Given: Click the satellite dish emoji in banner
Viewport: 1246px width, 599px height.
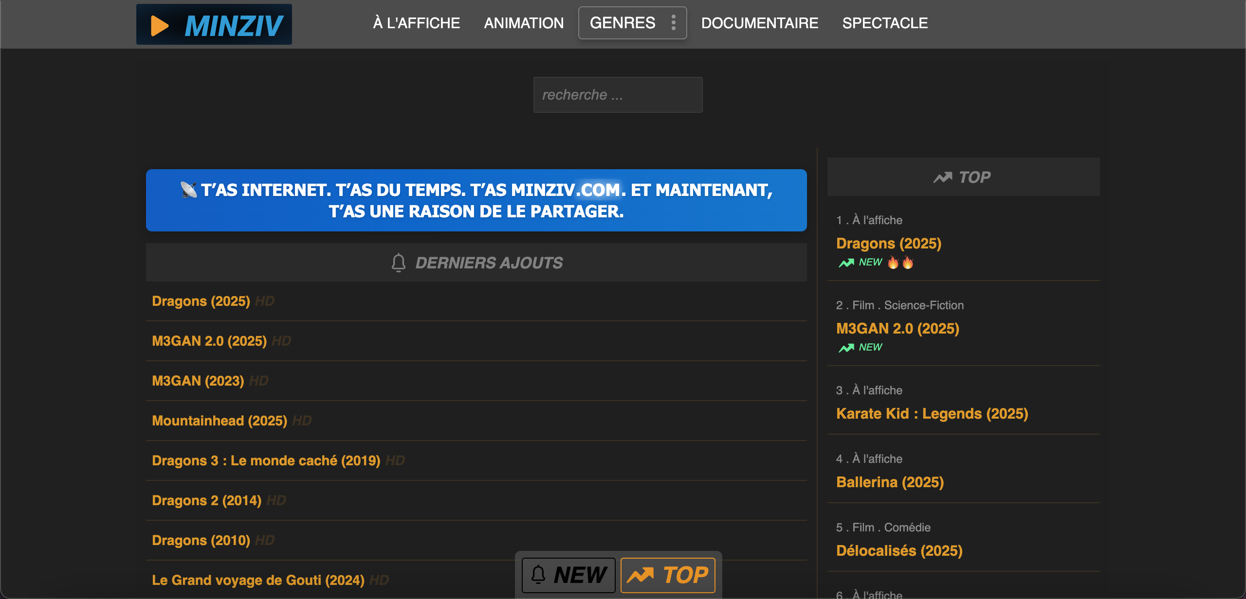Looking at the screenshot, I should tap(189, 190).
